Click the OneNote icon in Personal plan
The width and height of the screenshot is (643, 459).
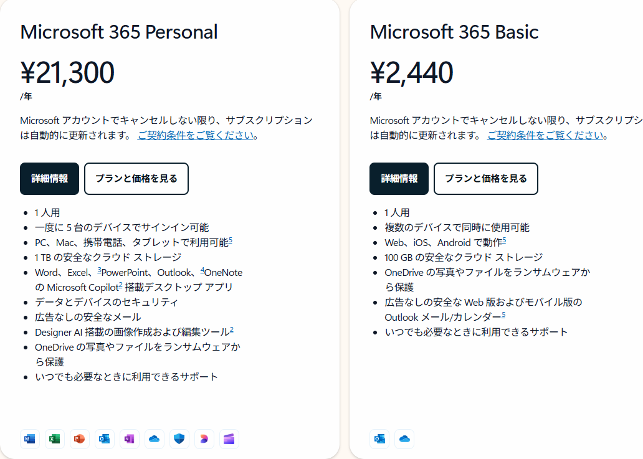(129, 439)
